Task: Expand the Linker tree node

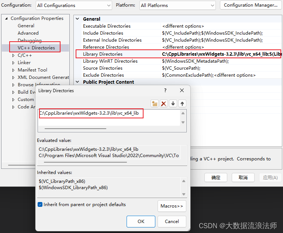Action: 13,63
